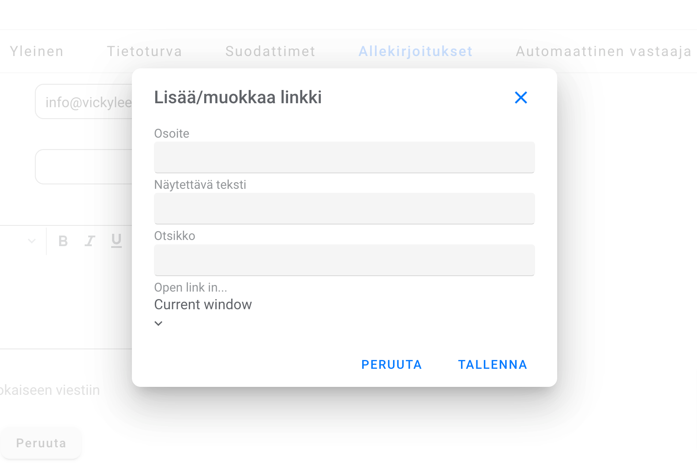Toggle italic formatting in signature editor
697x472 pixels.
pos(90,241)
